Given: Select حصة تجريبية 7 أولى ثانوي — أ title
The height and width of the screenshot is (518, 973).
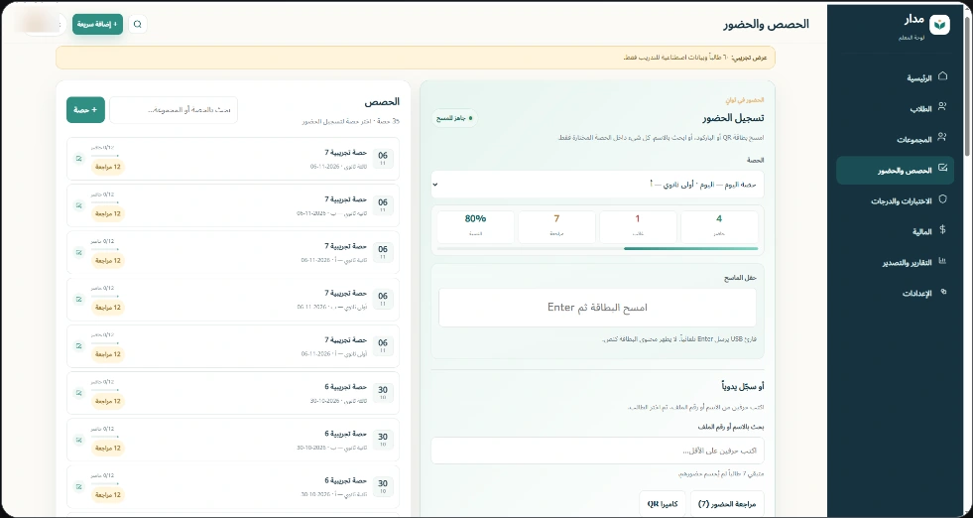Looking at the screenshot, I should [x=345, y=340].
